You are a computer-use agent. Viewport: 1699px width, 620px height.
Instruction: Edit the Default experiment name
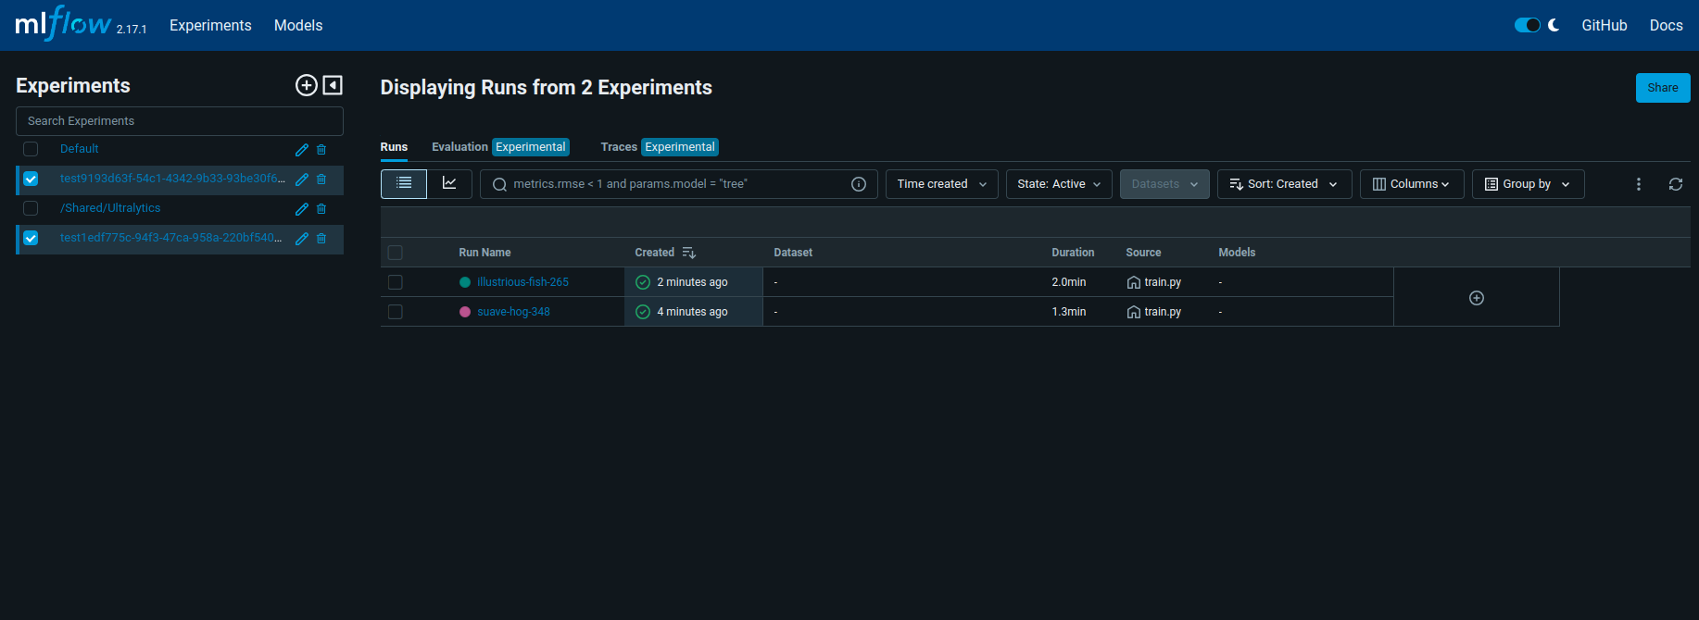point(301,149)
